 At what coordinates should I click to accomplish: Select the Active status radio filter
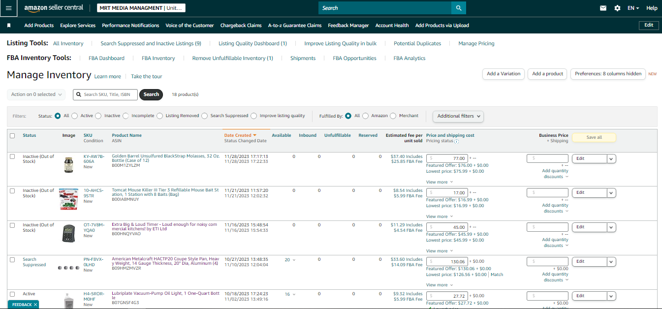74,116
